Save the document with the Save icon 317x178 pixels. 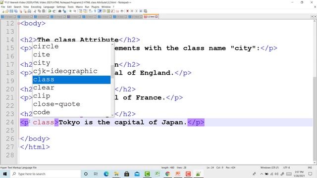coord(11,11)
